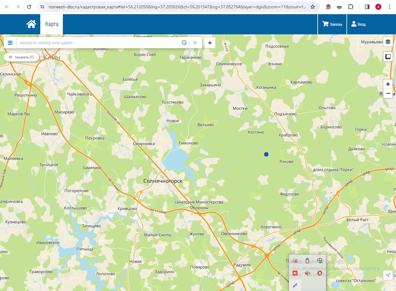This screenshot has width=396, height=291.
Task: Open the browser extensions puzzle icon
Action: 350,7
